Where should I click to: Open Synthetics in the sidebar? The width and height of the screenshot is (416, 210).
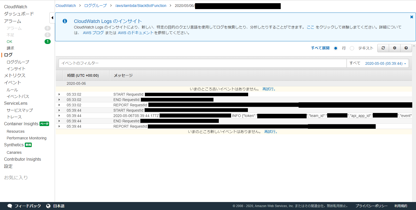point(14,145)
